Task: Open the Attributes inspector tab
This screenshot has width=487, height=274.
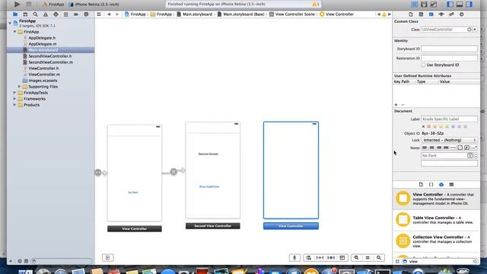Action: coord(441,14)
